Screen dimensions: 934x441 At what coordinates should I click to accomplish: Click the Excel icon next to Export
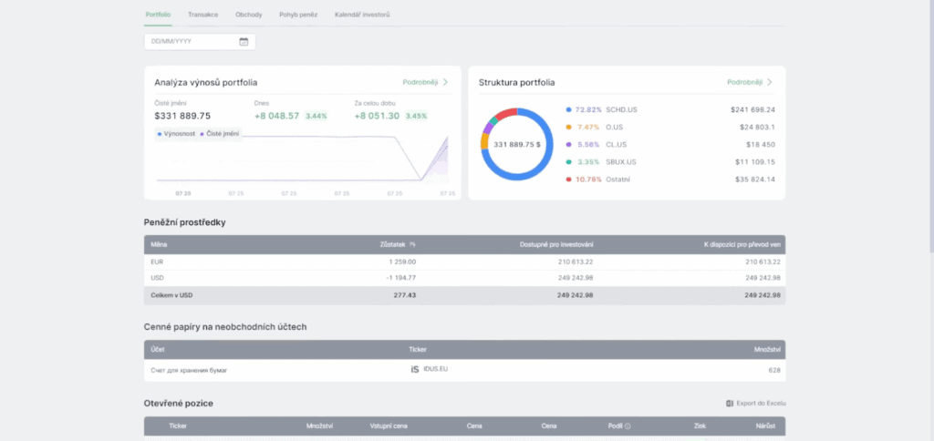(730, 403)
